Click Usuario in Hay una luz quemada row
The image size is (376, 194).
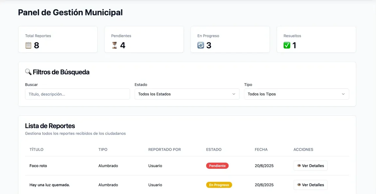[x=155, y=185]
